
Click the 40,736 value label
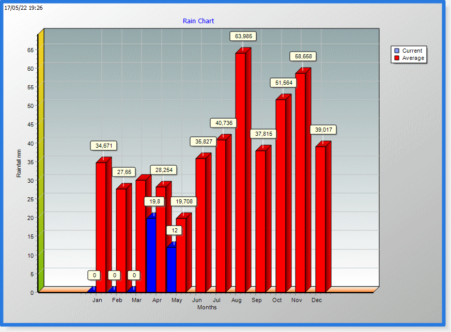[x=224, y=123]
